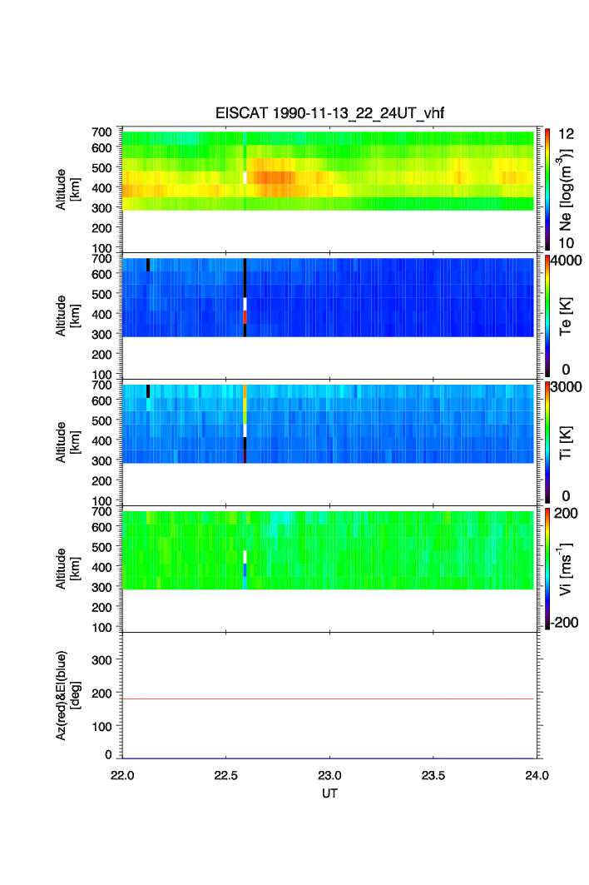Click the Altitude label of Vi panel
This screenshot has height=885, width=589.
[67, 569]
